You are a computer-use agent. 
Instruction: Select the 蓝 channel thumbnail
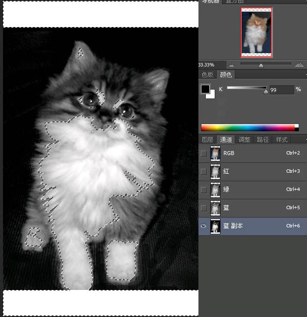pyautogui.click(x=215, y=208)
